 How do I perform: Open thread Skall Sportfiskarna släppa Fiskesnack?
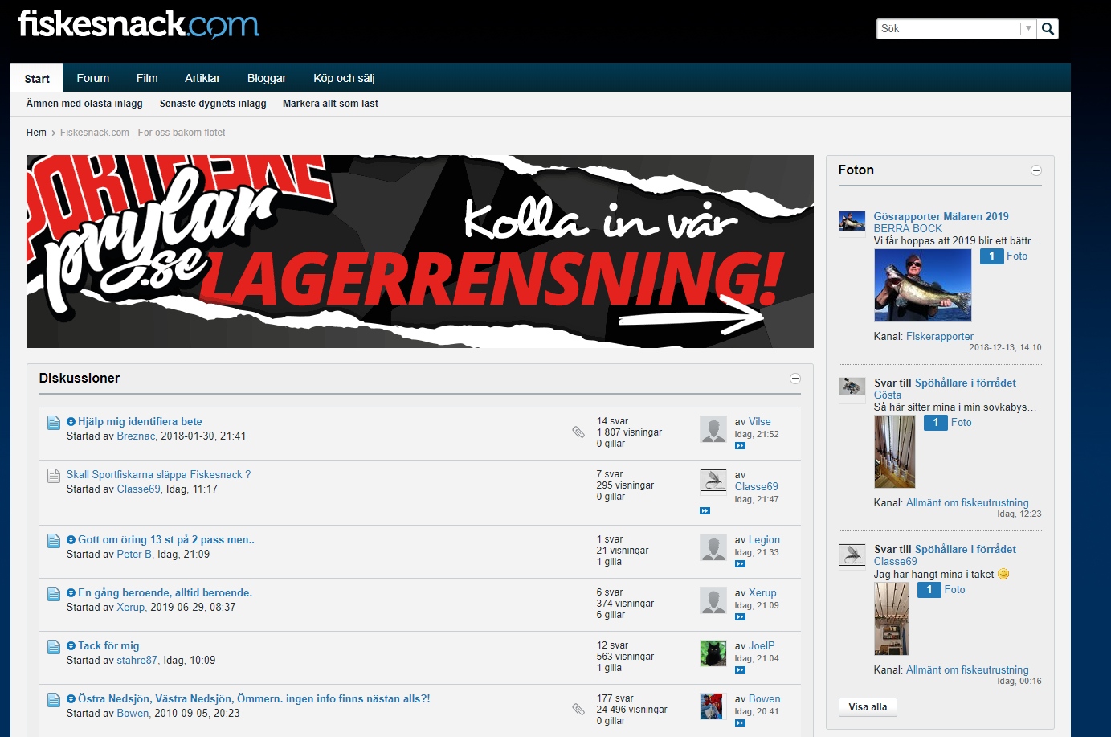click(x=158, y=475)
